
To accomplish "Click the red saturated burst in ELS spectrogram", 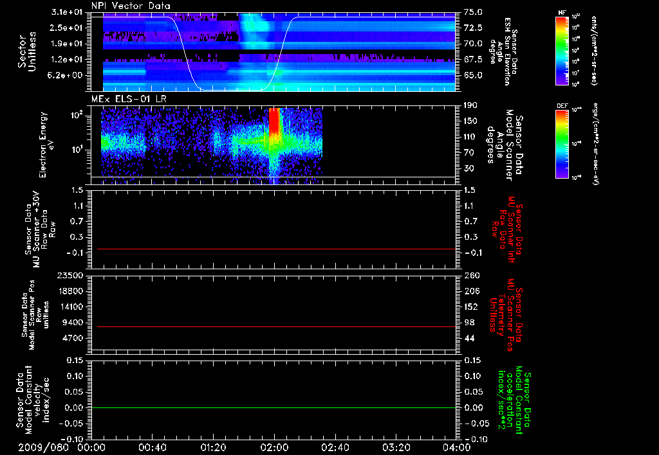I will click(274, 120).
